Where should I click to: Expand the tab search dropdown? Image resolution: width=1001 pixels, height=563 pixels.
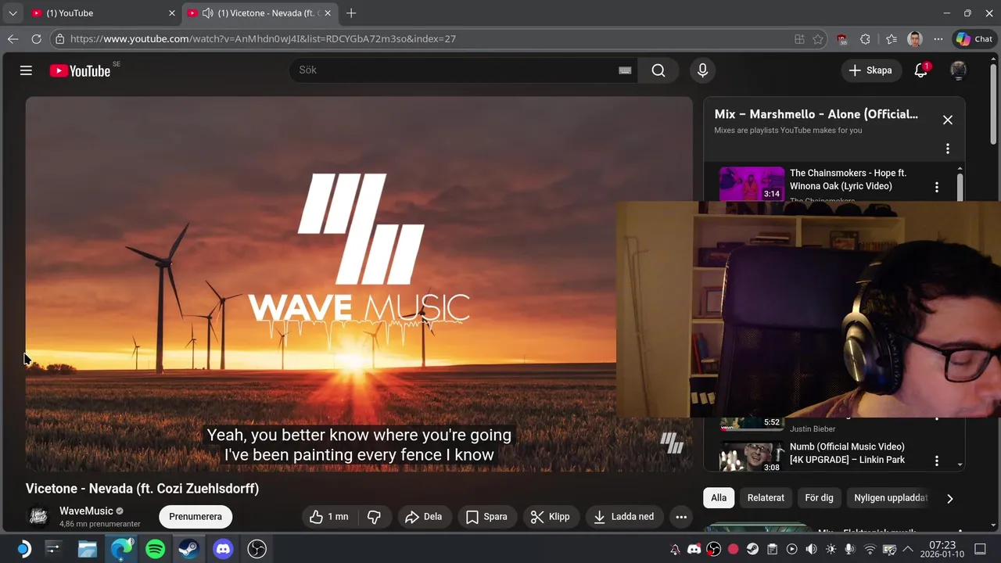13,13
